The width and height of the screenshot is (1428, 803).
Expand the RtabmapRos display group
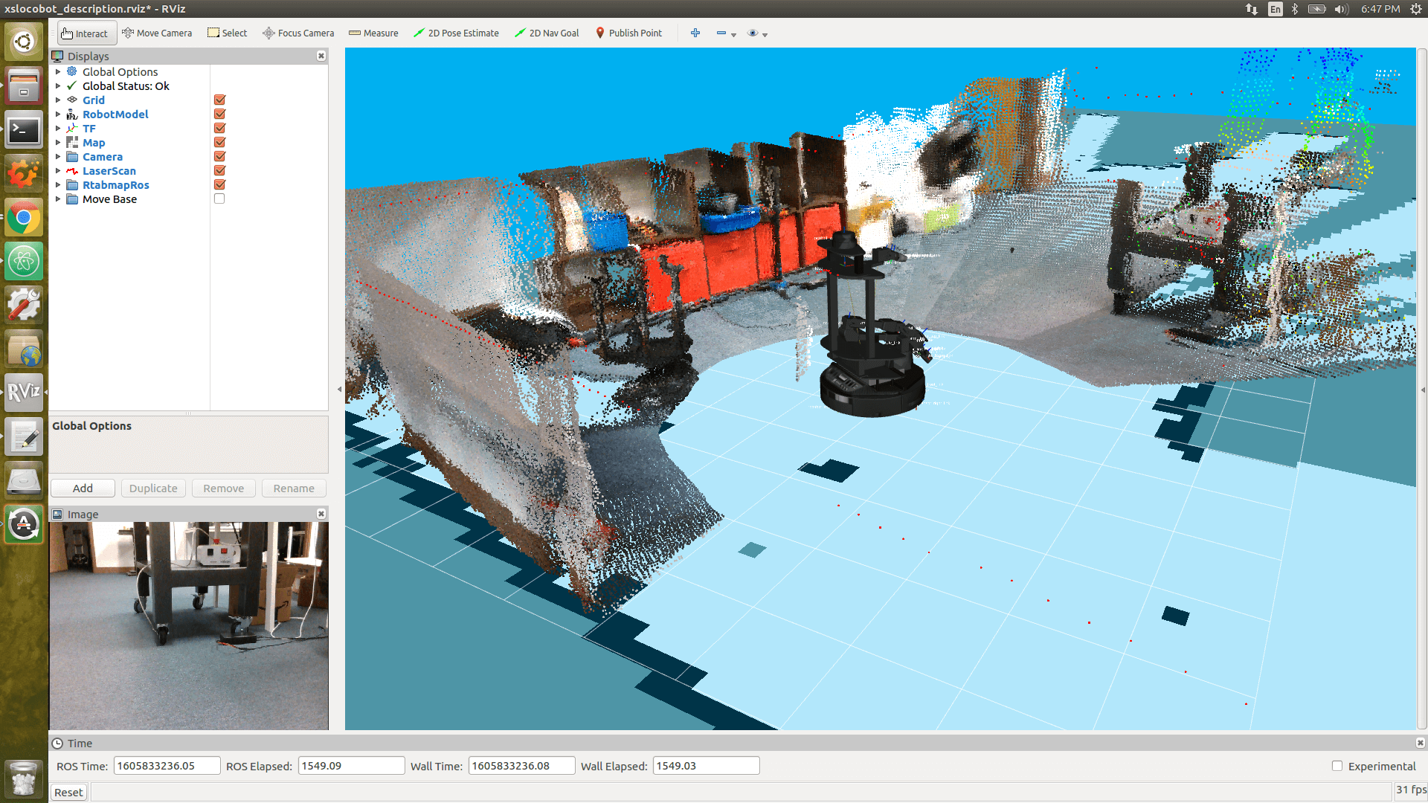click(x=58, y=184)
